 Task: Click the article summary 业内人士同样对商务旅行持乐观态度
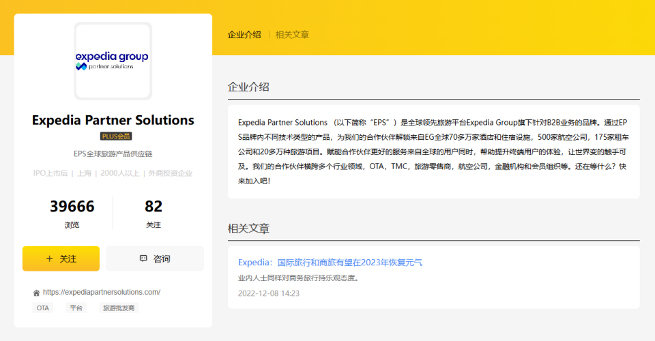click(x=299, y=278)
